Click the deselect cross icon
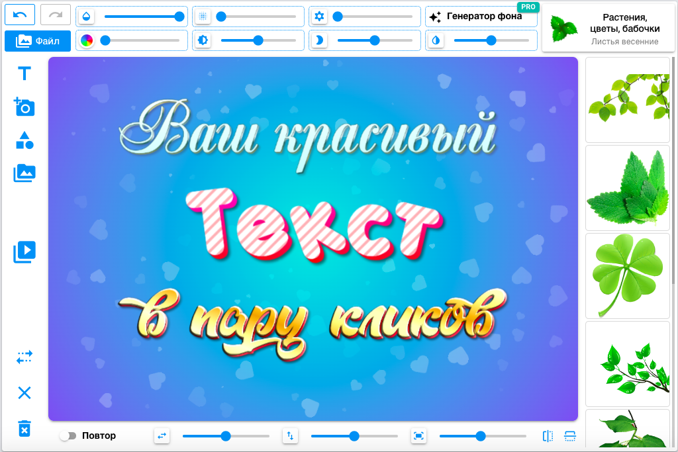The width and height of the screenshot is (678, 452). [24, 393]
